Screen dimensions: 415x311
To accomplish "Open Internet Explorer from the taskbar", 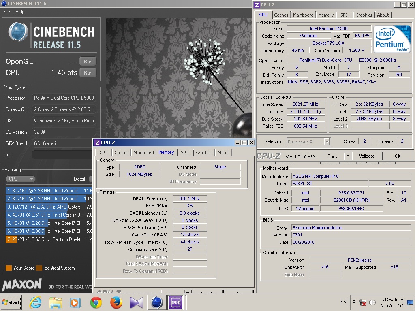I will [36, 302].
